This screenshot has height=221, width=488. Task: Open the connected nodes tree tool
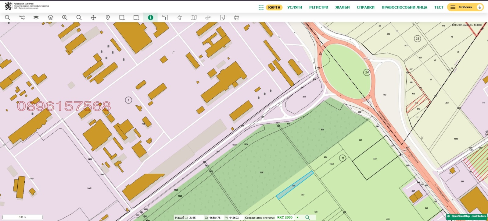[22, 18]
